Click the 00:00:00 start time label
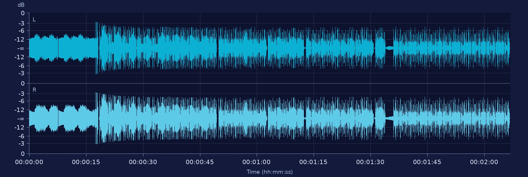528x177 pixels. coord(29,162)
